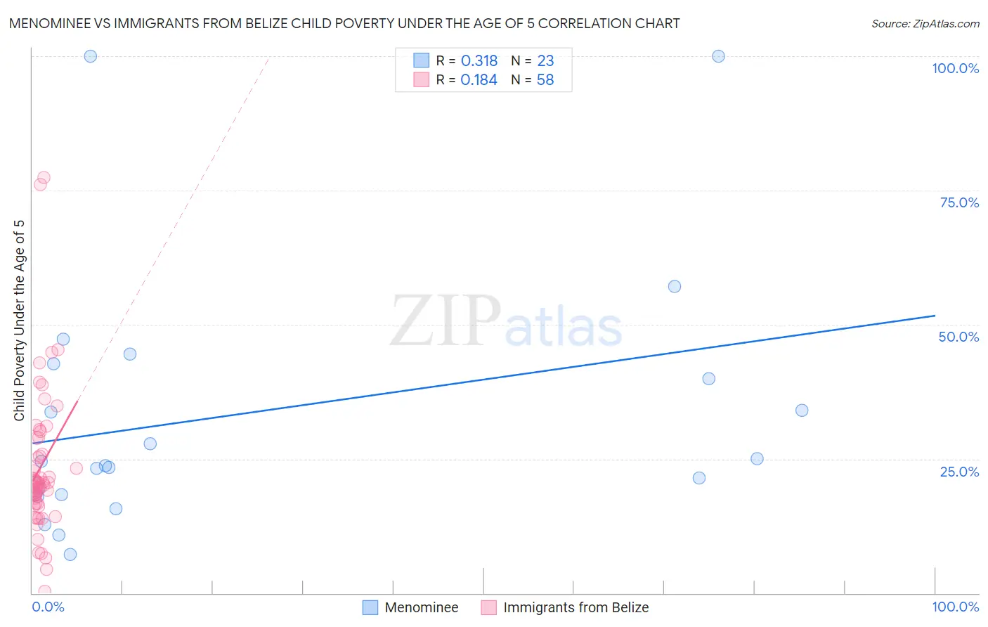This screenshot has height=627, width=988.
Task: Click the Child Poverty y-axis title
Action: pos(19,321)
